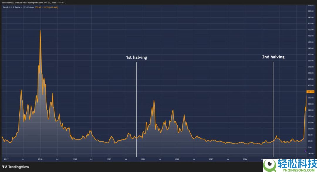Image resolution: width=317 pixels, height=172 pixels.
Task: Click the 280.00 price axis label
Action: 310,104
